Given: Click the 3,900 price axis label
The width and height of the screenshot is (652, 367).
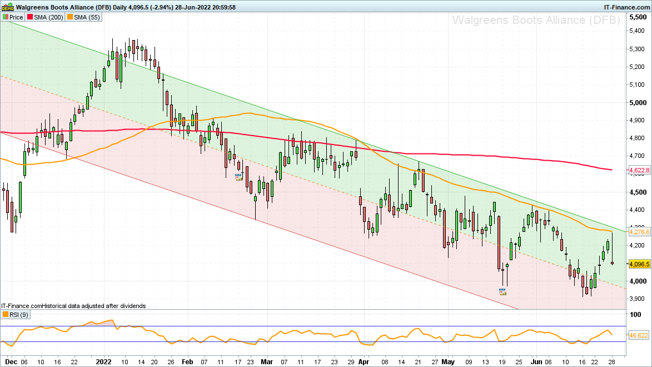Looking at the screenshot, I should (x=638, y=299).
